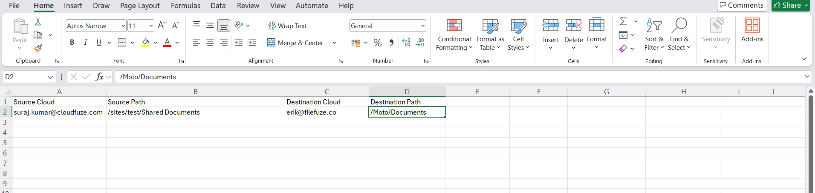Screen dimensions: 815x193
Task: Open Find & Select menu
Action: (679, 35)
